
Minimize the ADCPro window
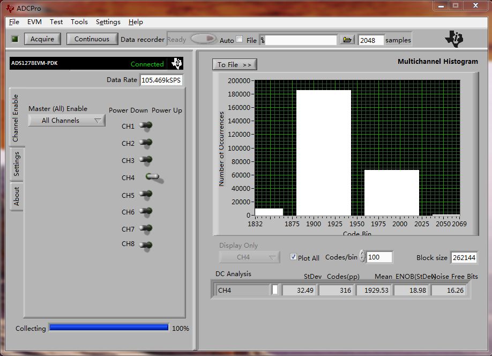click(441, 6)
